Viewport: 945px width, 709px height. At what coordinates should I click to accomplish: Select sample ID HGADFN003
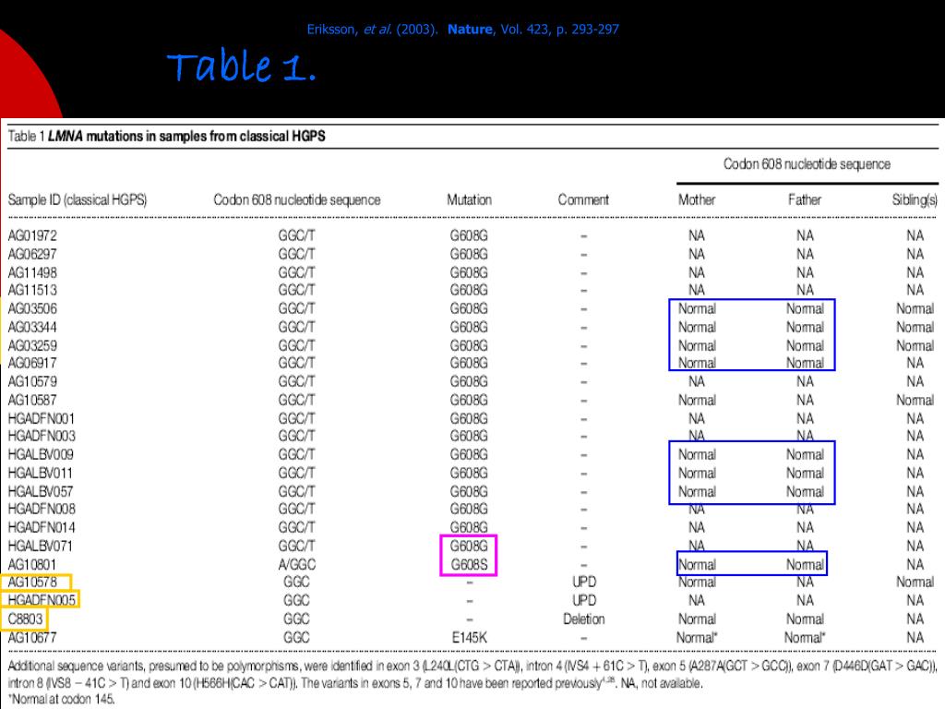pos(41,436)
